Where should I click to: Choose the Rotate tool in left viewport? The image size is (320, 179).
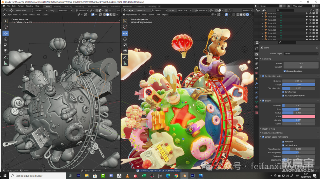coord(6,39)
